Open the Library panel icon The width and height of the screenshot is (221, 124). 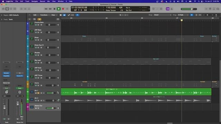tap(3, 9)
